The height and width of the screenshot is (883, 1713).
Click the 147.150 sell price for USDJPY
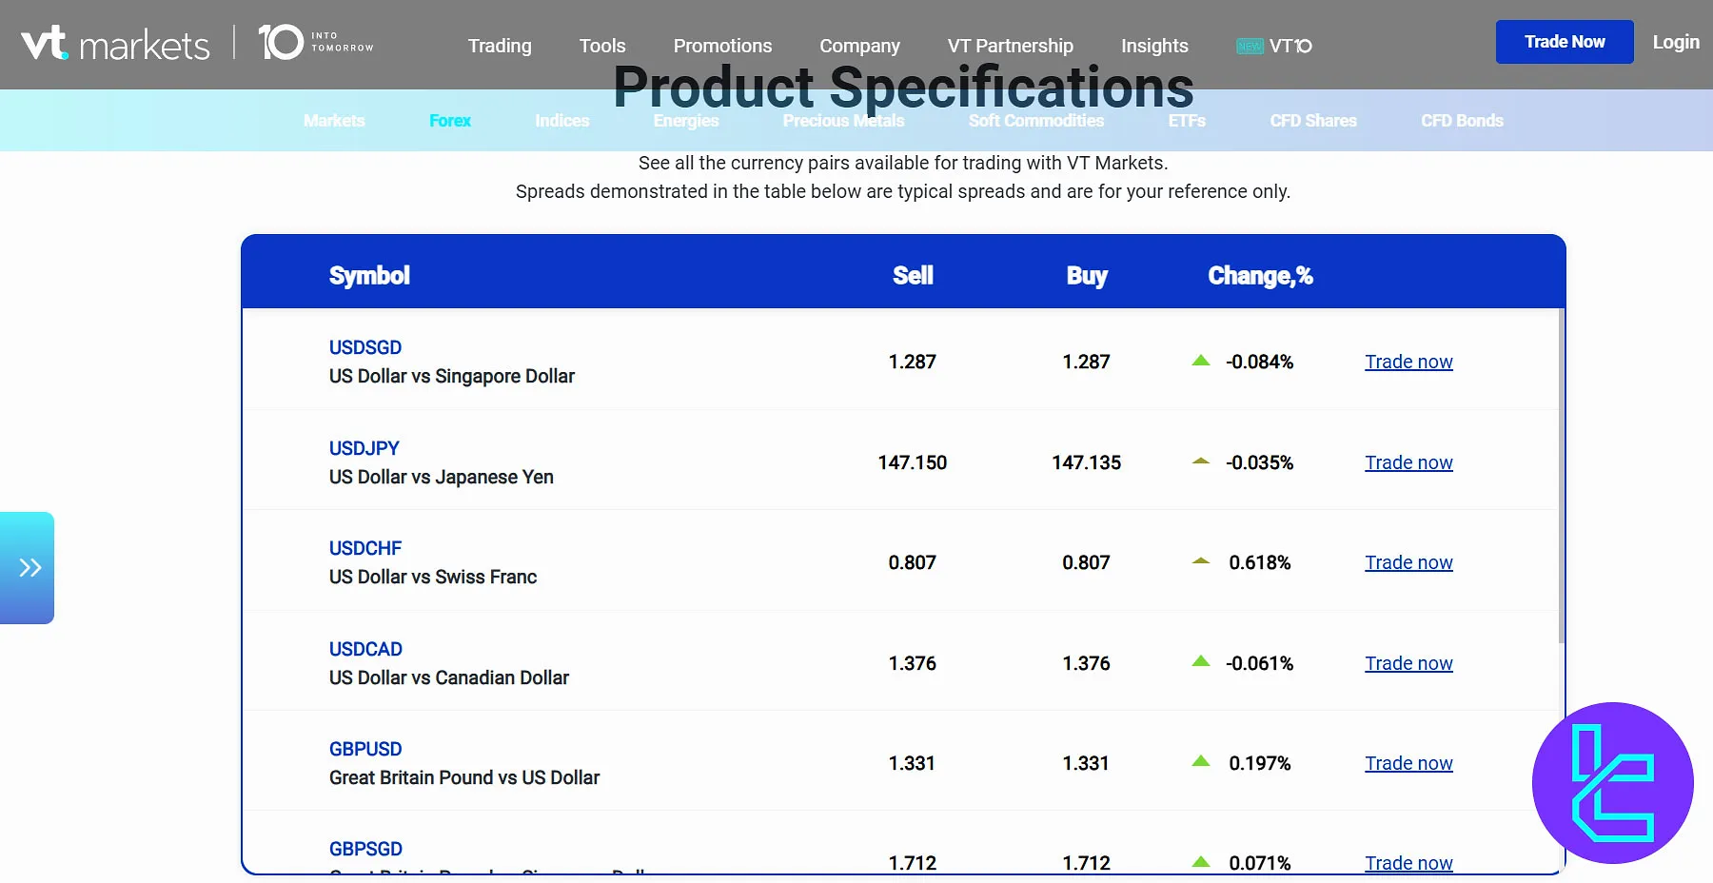(x=913, y=462)
